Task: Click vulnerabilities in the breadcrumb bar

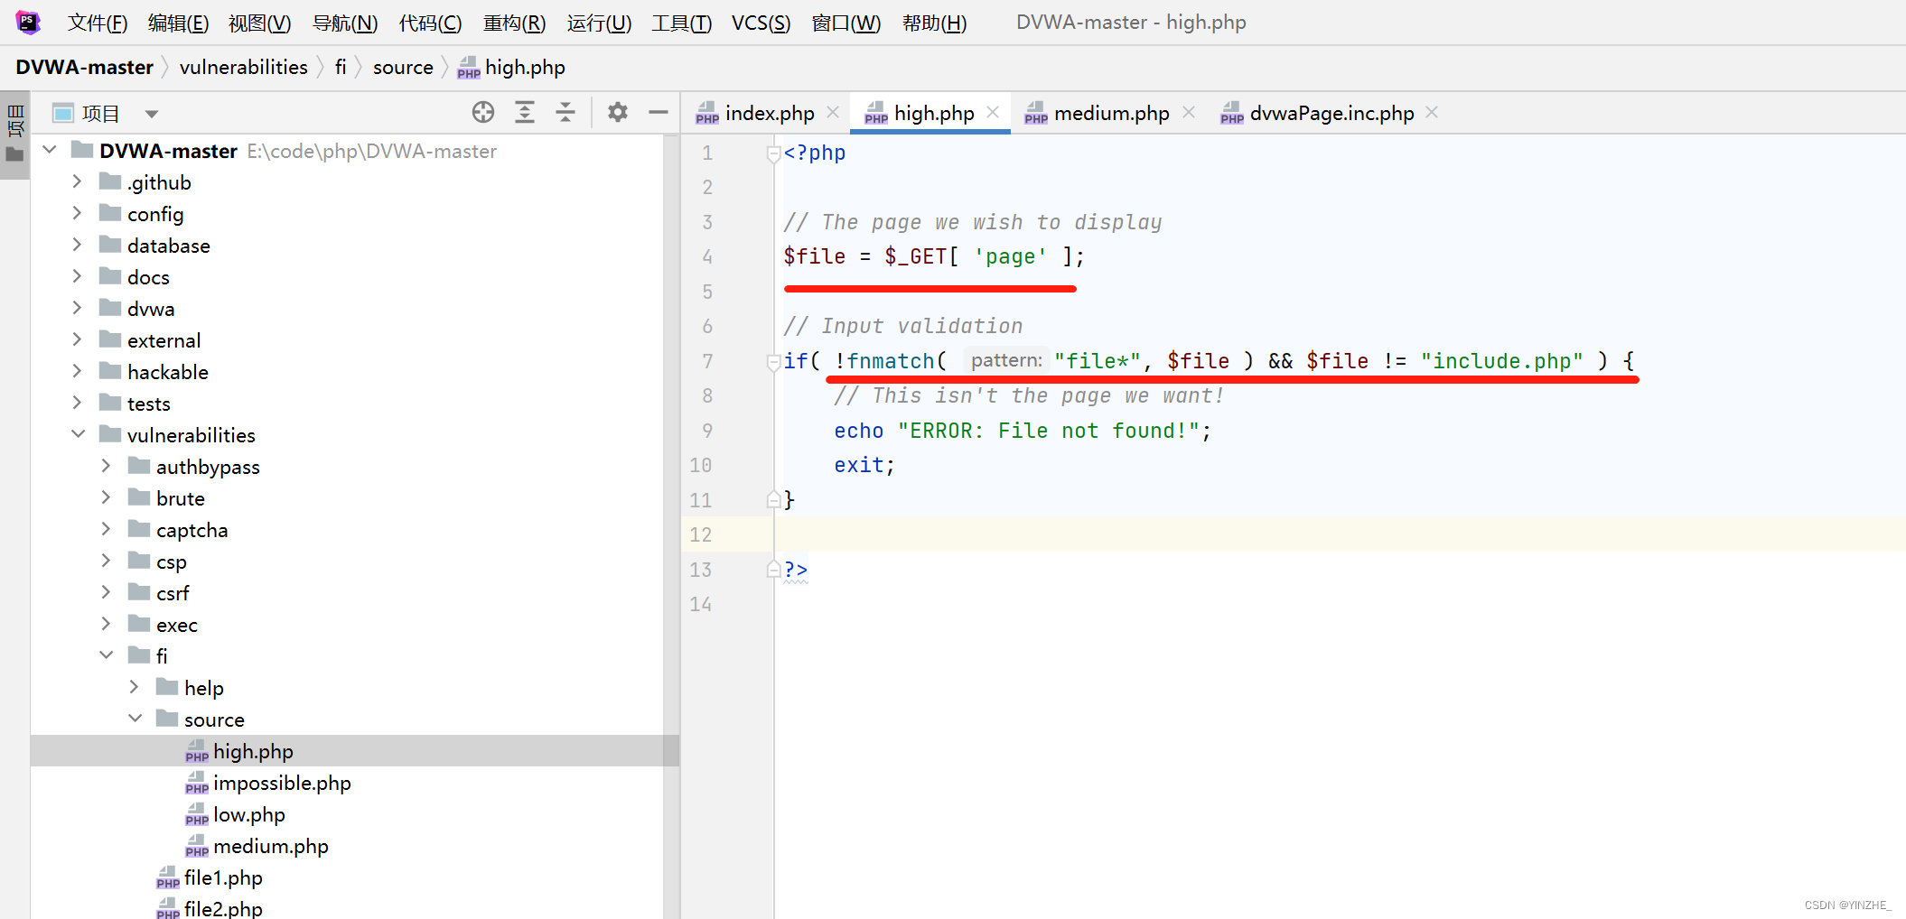Action: (243, 68)
